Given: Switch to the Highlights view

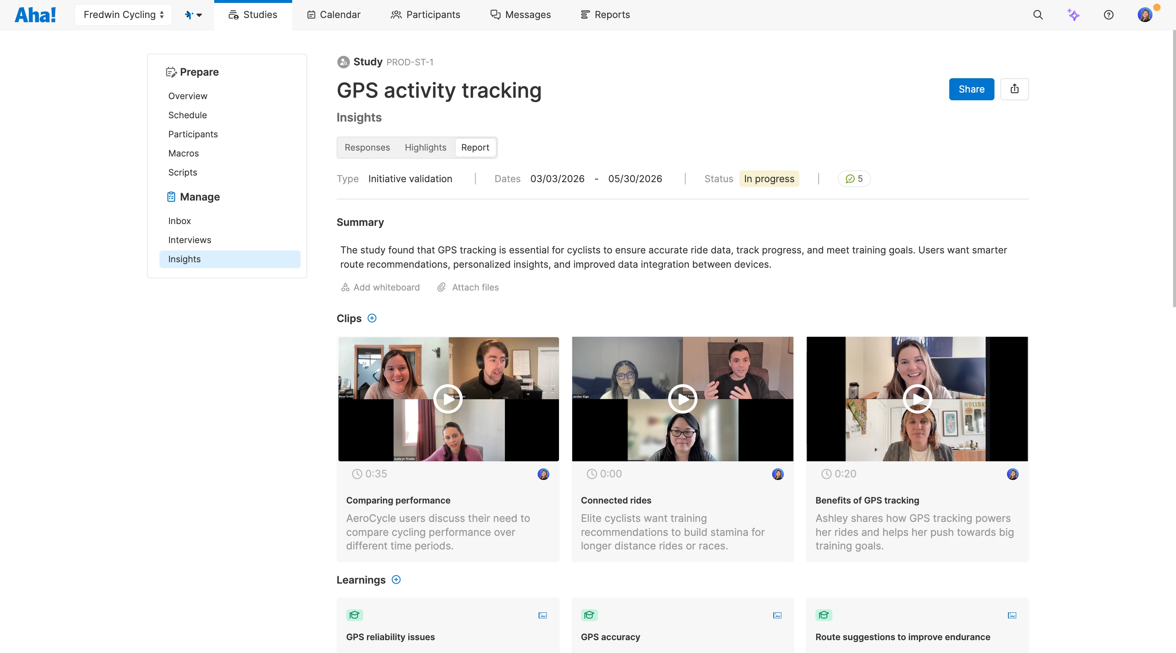Looking at the screenshot, I should (x=425, y=147).
